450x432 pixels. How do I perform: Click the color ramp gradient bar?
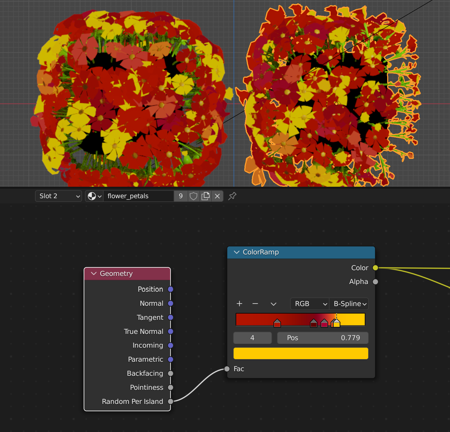[x=300, y=319]
